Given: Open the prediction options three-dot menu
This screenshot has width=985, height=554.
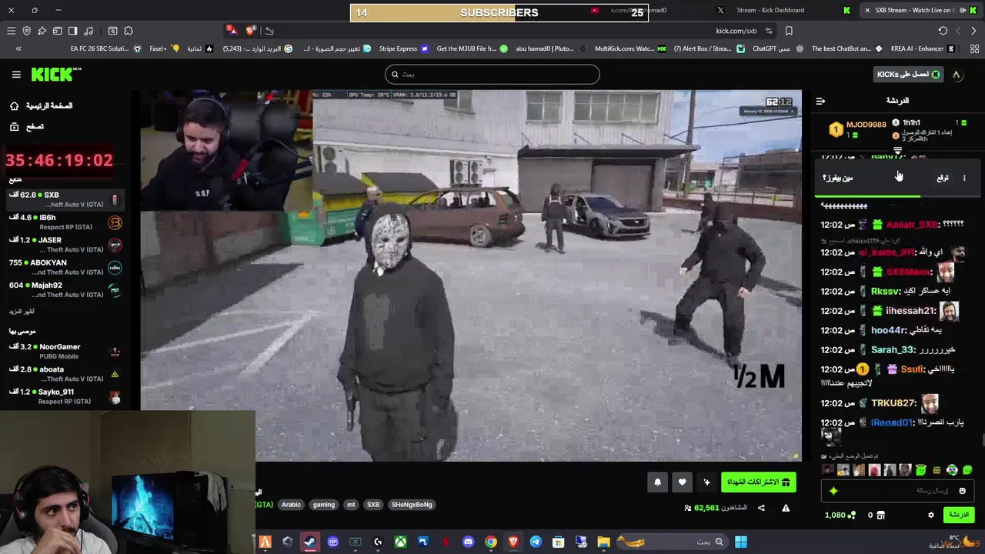Looking at the screenshot, I should point(963,178).
